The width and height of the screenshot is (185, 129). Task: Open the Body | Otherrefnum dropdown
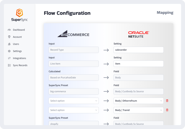coord(138,101)
